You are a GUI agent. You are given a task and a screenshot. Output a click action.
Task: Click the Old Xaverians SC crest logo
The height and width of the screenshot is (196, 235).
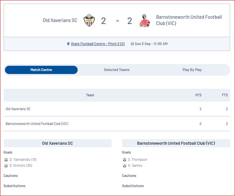89,20
